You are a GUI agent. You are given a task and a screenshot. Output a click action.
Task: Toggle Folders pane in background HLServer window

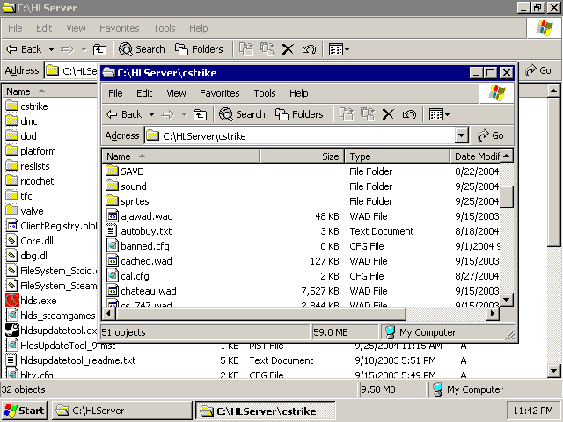[x=199, y=49]
